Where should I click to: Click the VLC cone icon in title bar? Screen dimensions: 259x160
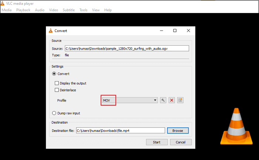(x=3, y=3)
